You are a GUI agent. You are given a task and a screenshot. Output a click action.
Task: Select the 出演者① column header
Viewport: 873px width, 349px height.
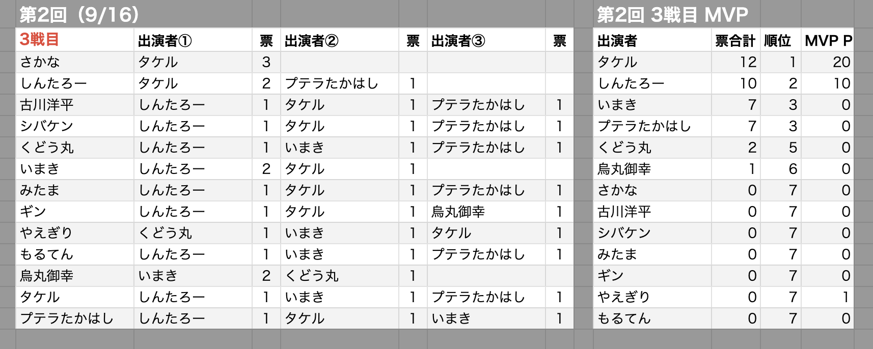coord(165,41)
